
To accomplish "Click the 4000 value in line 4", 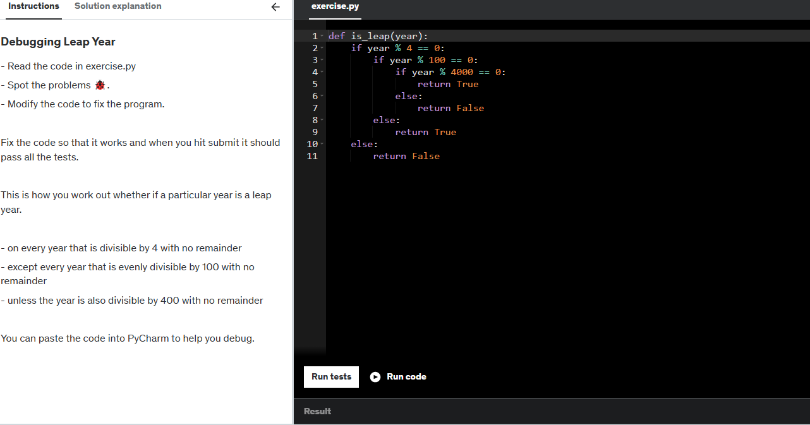I will [462, 72].
